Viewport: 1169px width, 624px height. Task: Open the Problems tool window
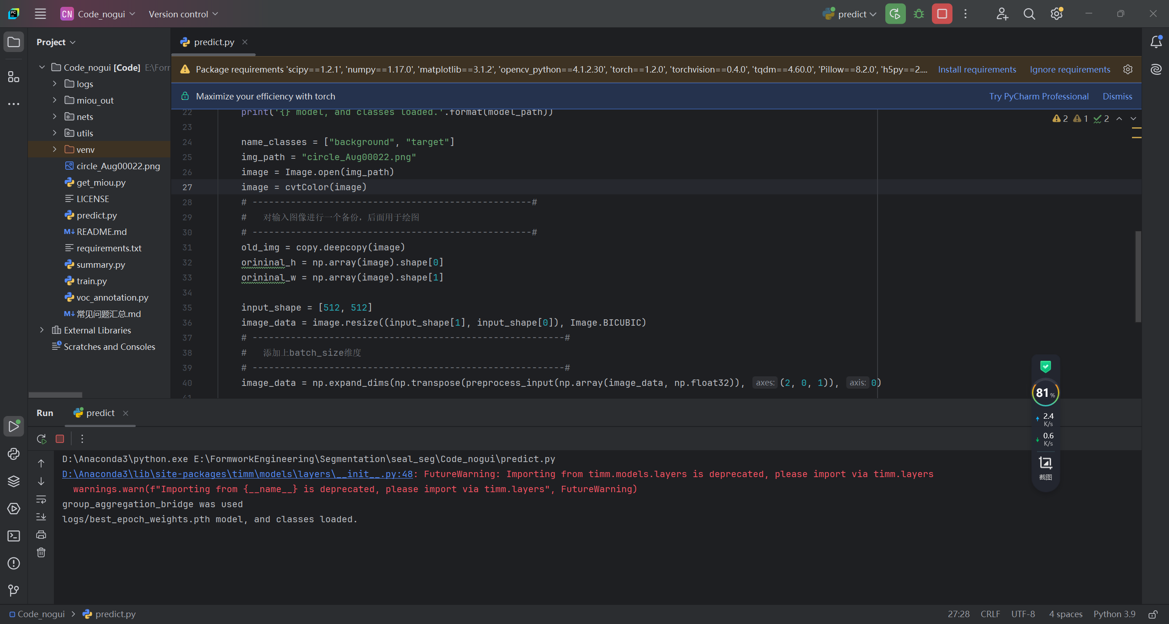(x=14, y=563)
